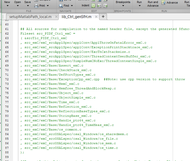Click the '##Note: use cpp version' comment

click(x=144, y=79)
